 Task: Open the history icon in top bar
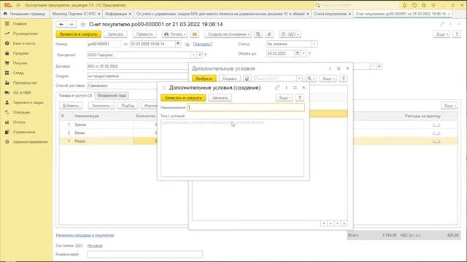coord(414,5)
